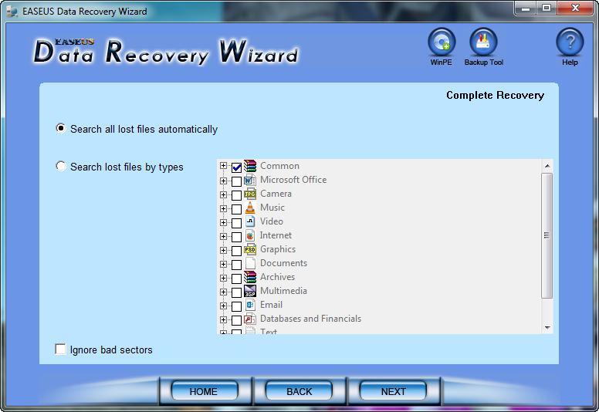Image resolution: width=599 pixels, height=412 pixels.
Task: Enable Ignore bad sectors checkbox
Action: [x=60, y=349]
